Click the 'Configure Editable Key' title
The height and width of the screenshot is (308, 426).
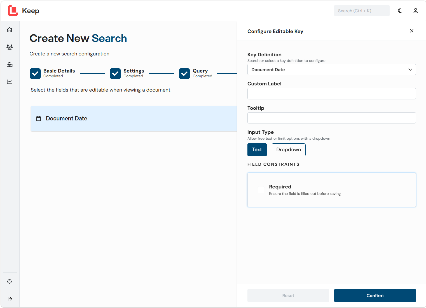click(275, 31)
